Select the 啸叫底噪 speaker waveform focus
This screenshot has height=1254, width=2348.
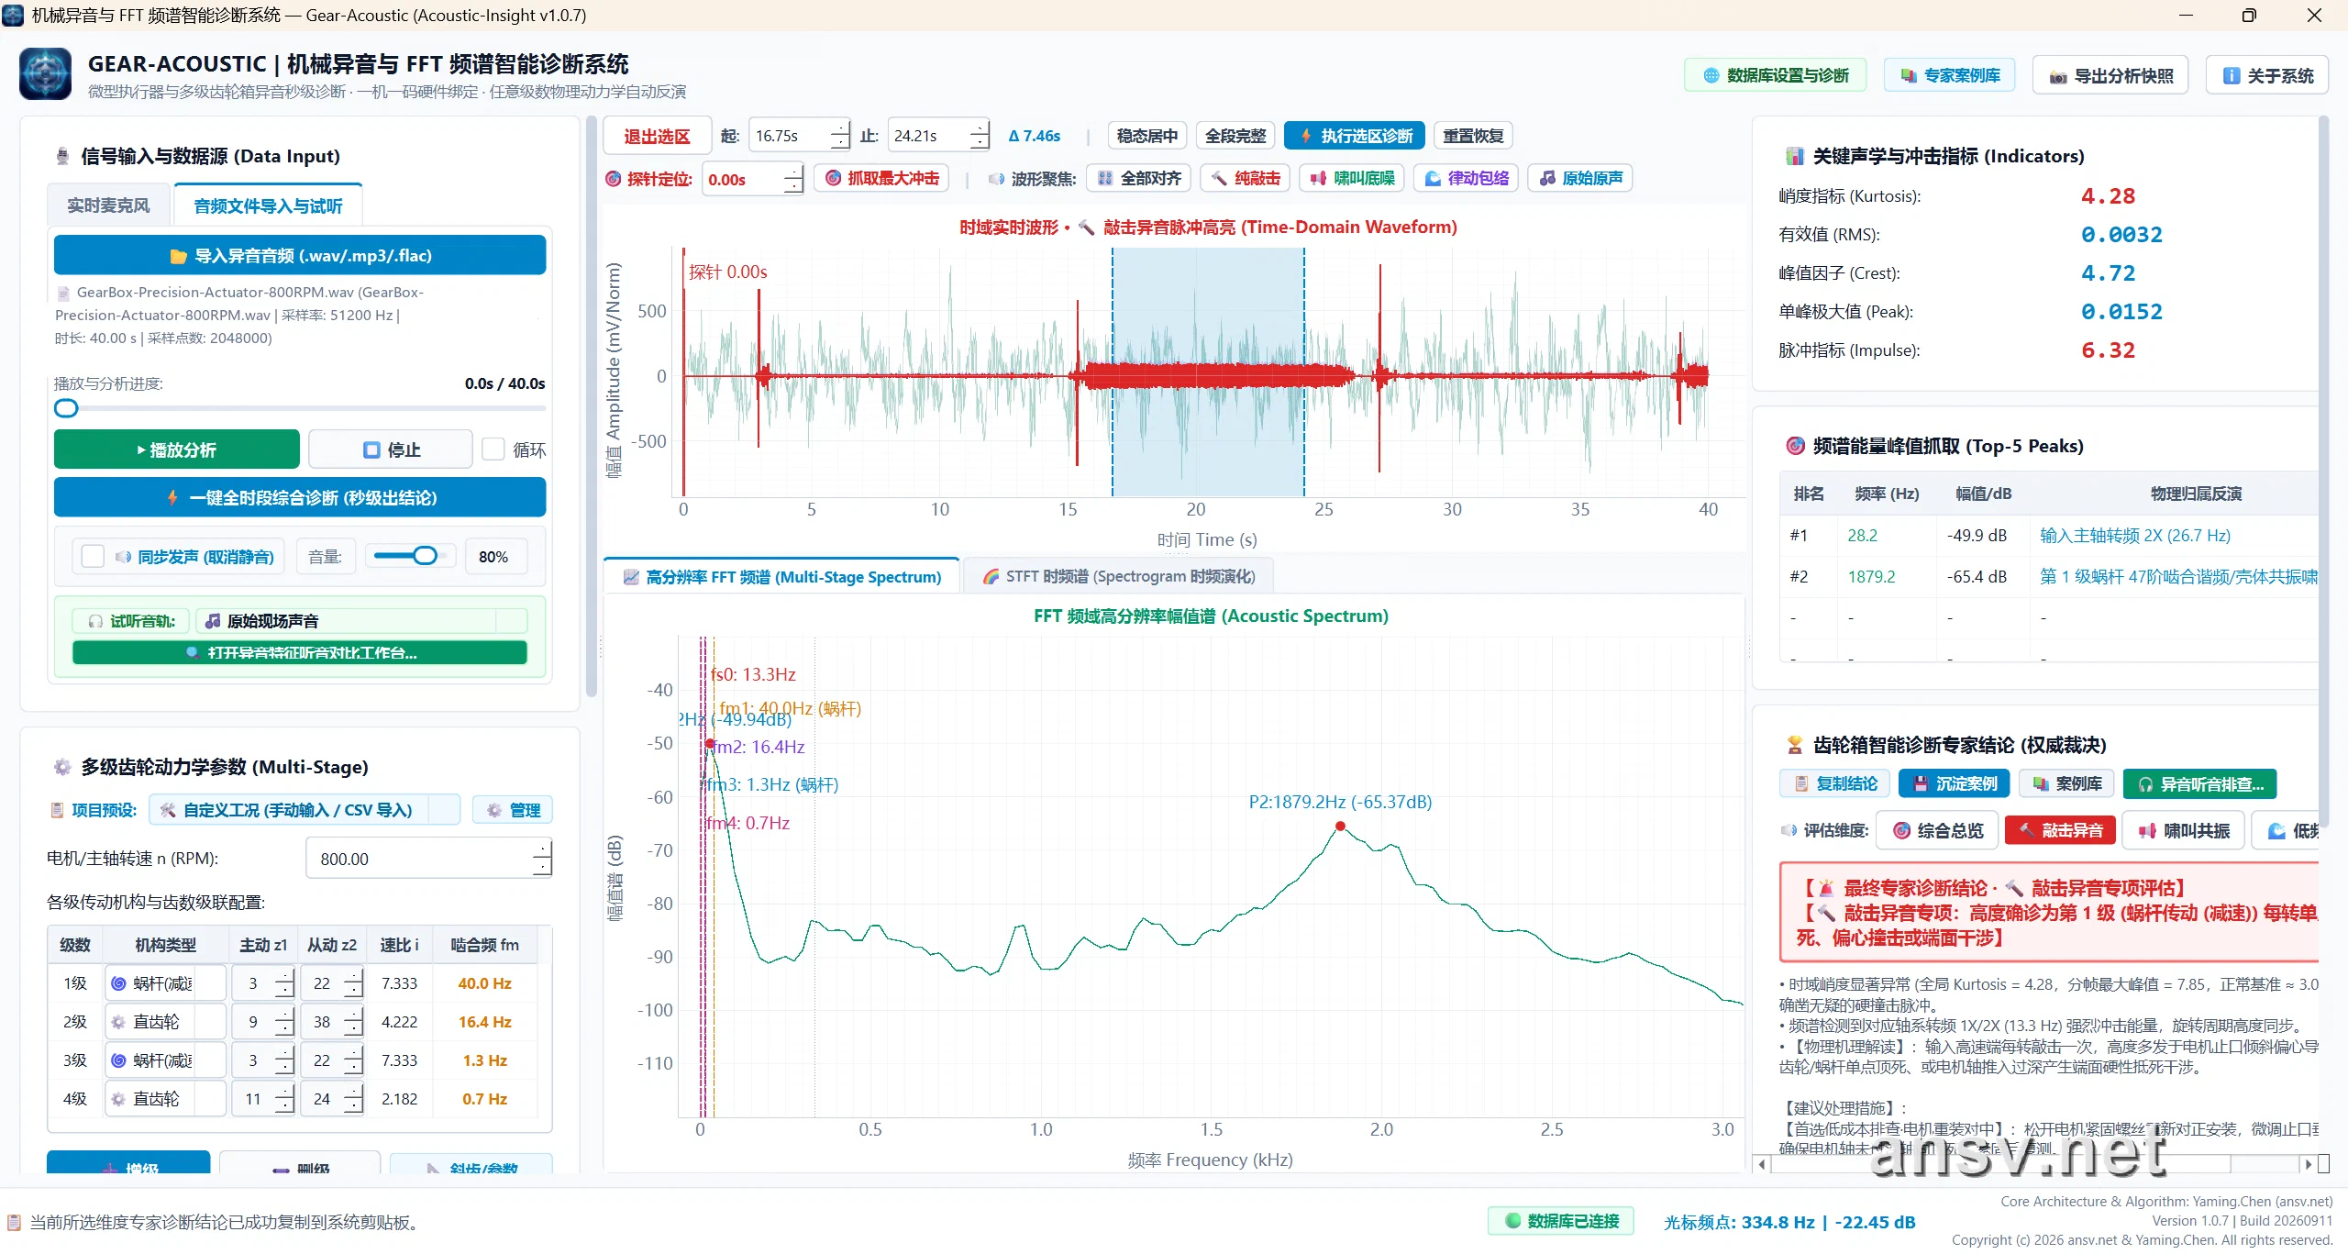click(x=1352, y=178)
